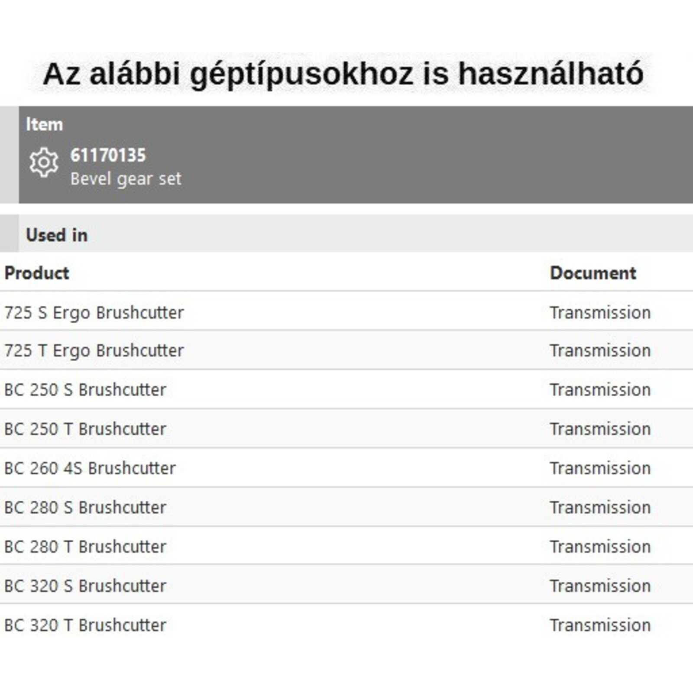Click the Bevel gear set description
The width and height of the screenshot is (693, 693).
point(126,179)
